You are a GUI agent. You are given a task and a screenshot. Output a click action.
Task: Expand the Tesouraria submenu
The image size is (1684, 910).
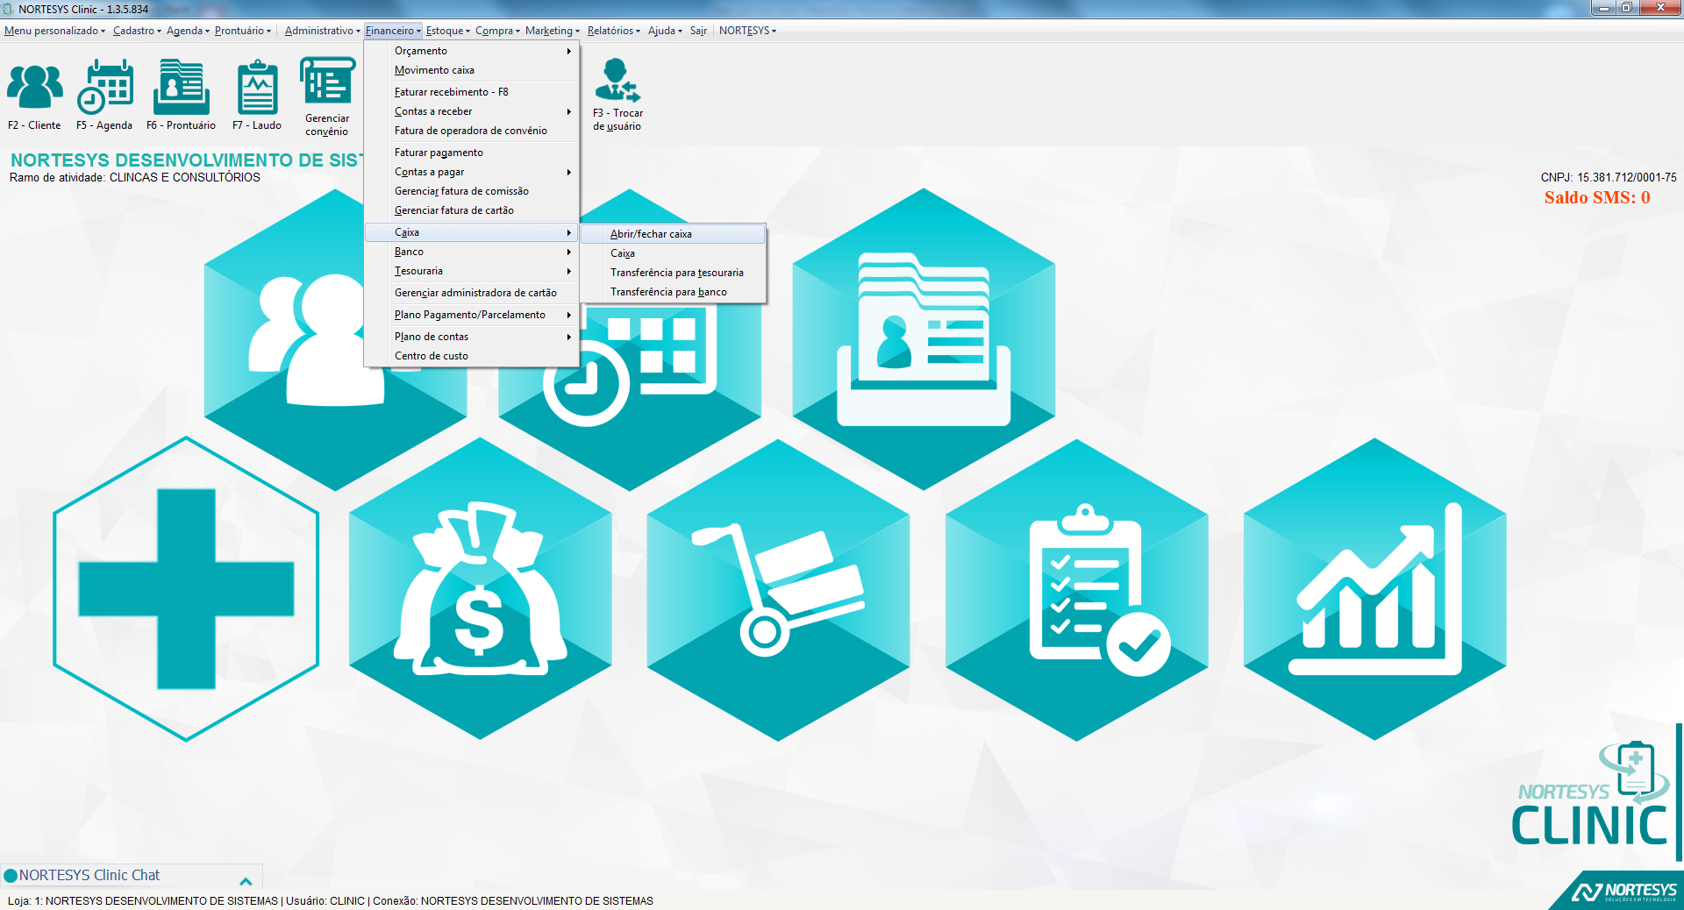coord(472,271)
